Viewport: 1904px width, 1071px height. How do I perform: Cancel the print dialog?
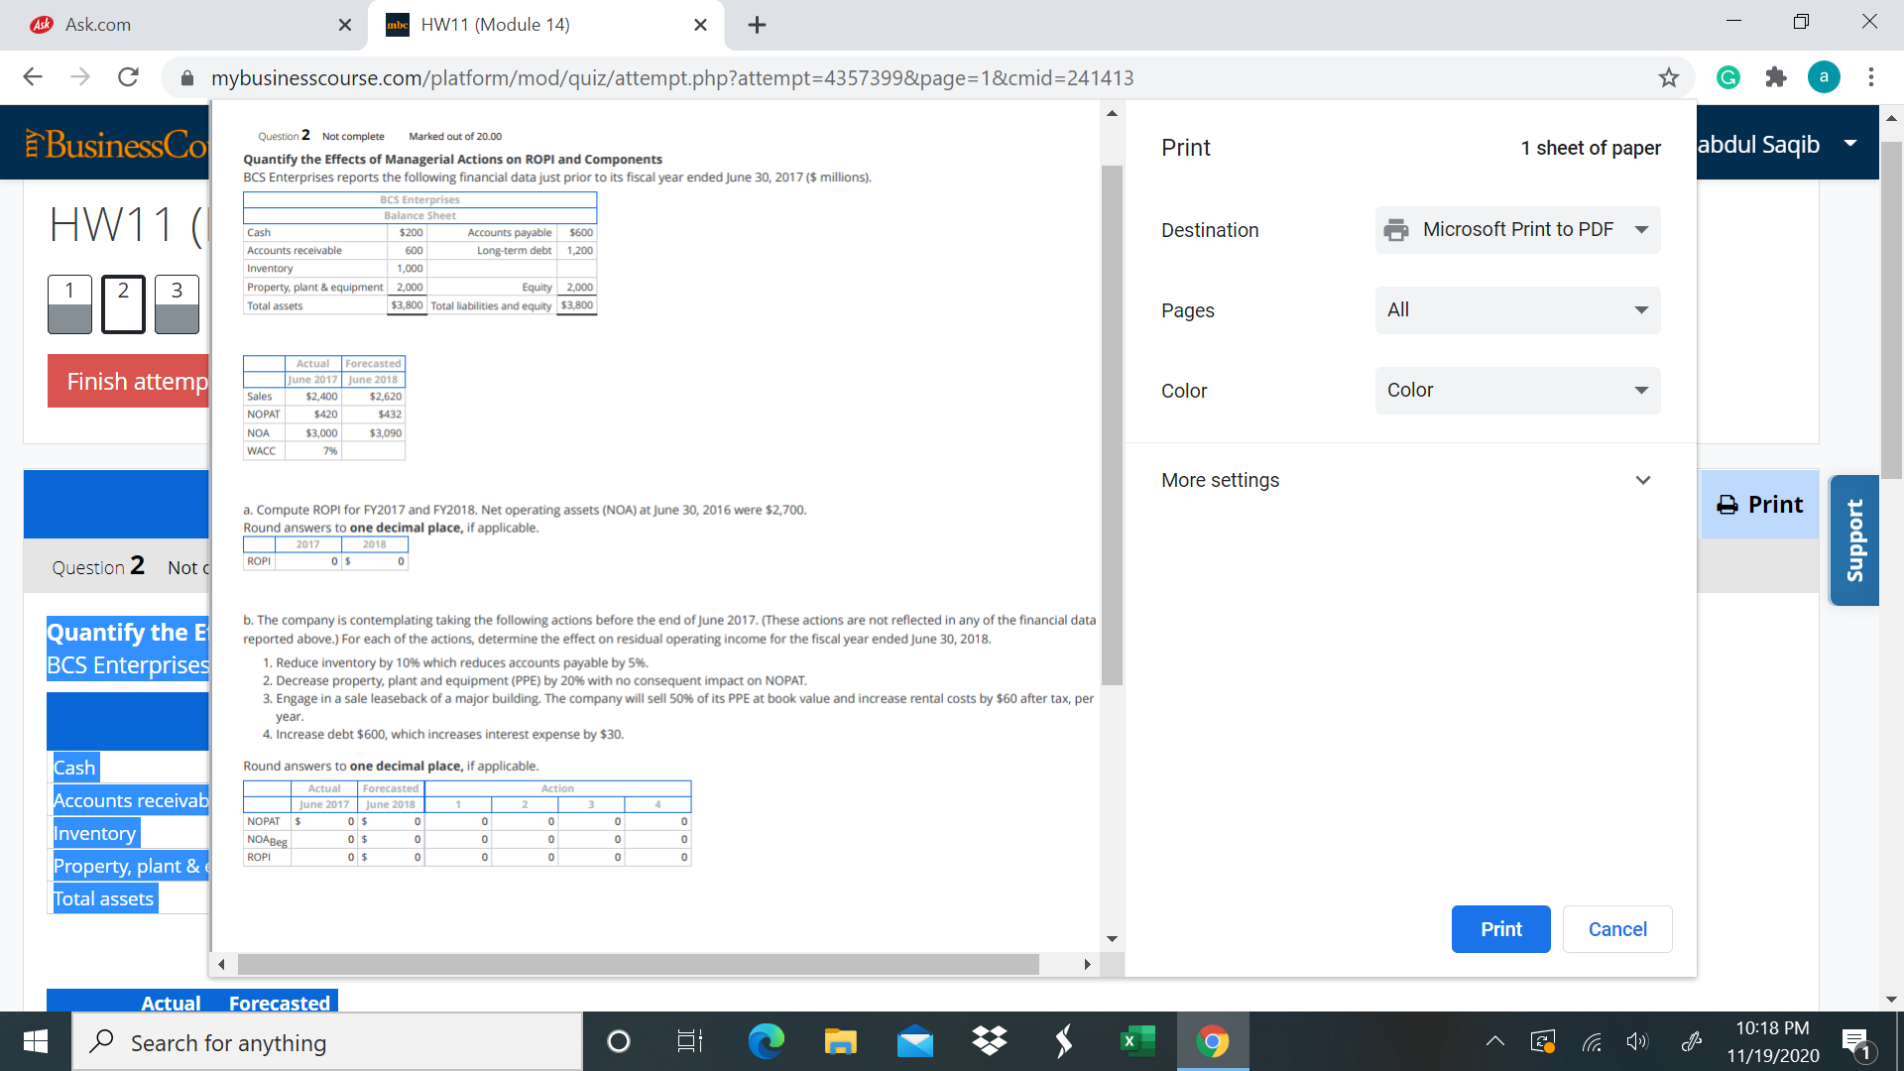pos(1617,929)
